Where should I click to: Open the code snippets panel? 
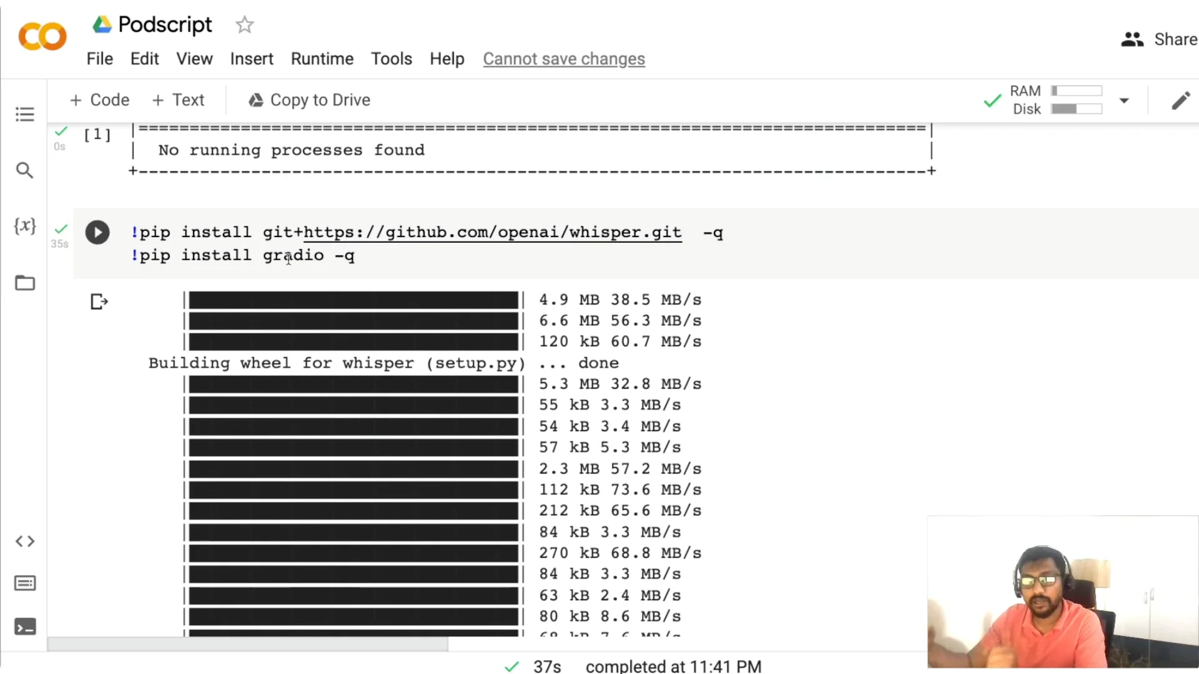(25, 541)
